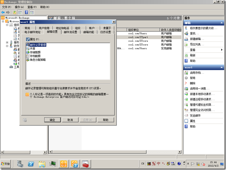Click the 确定 (OK) button
Image resolution: width=226 pixels, height=170 pixels.
click(52, 120)
